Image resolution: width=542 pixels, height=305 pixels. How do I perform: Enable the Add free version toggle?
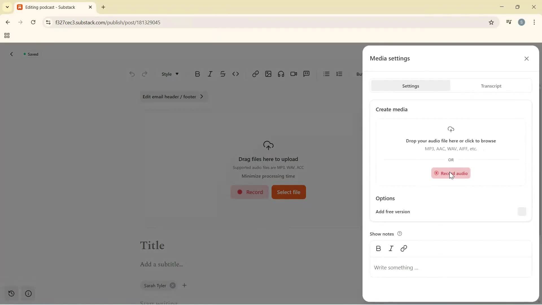tap(522, 212)
